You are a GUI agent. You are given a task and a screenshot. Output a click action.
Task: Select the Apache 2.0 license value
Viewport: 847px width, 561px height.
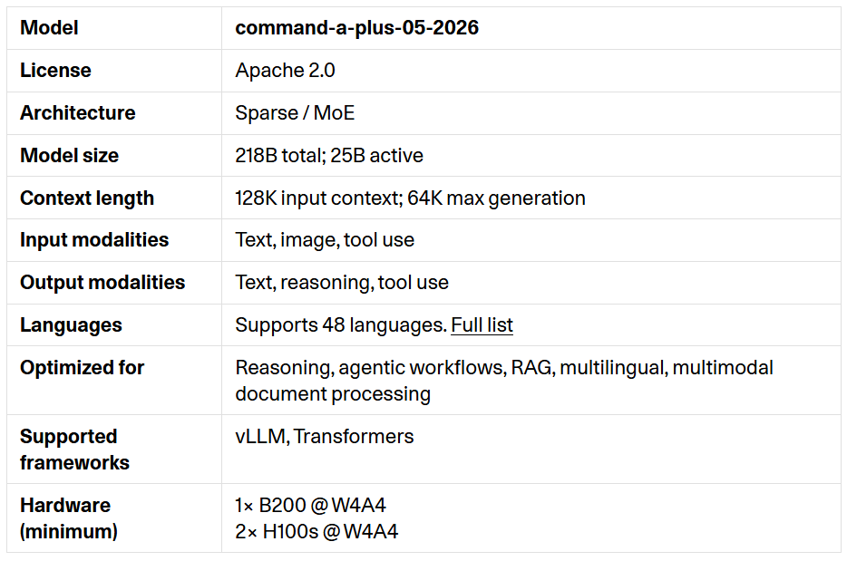286,70
